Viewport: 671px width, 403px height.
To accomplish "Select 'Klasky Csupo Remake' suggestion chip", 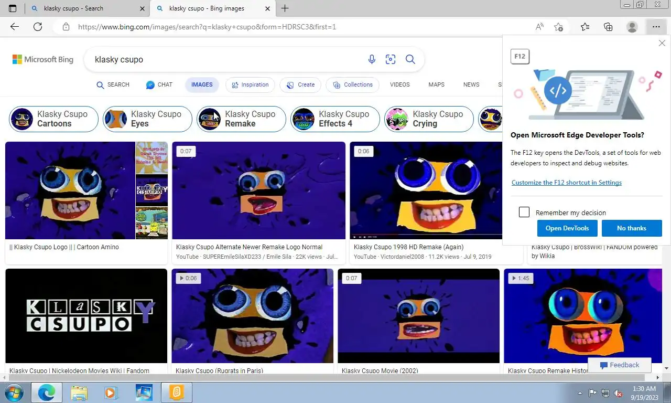I will [241, 119].
